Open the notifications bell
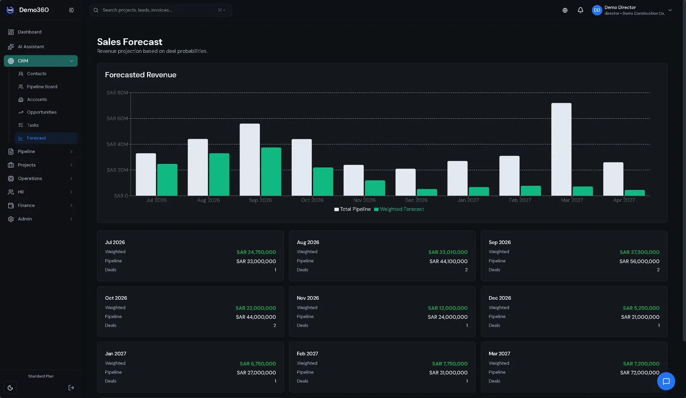 (581, 10)
